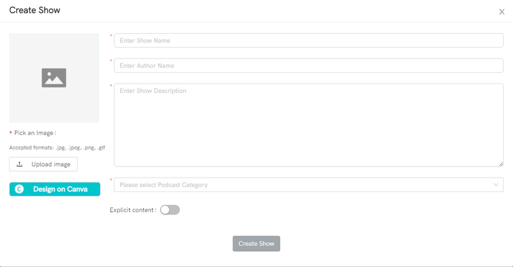
Task: Click the image placeholder icon
Action: coord(54,78)
